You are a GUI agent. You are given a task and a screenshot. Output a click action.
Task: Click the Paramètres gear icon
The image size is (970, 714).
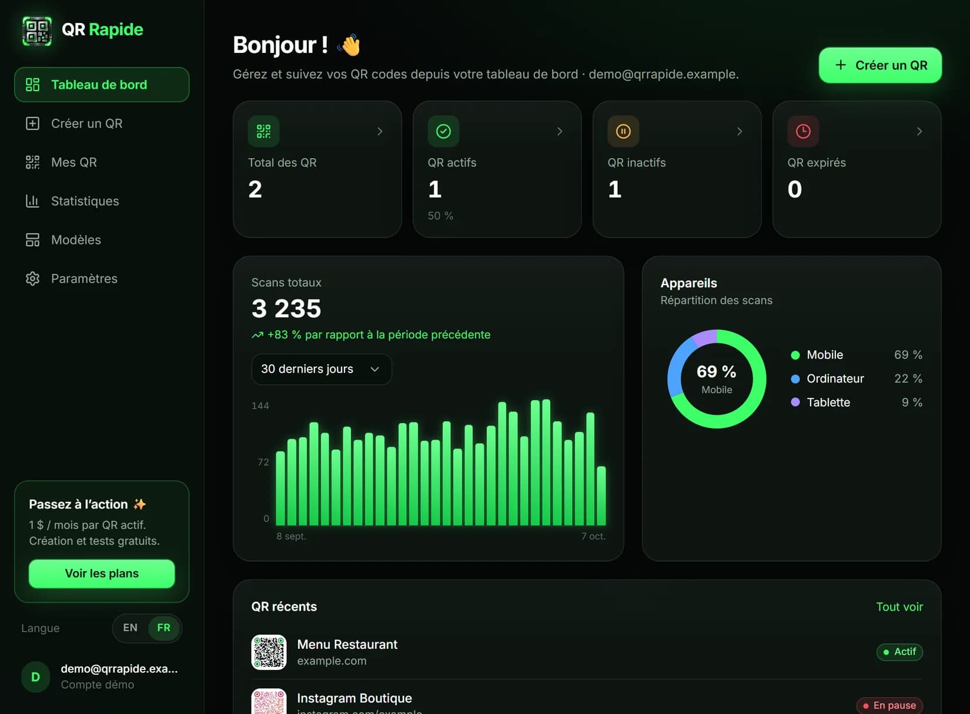pos(32,279)
